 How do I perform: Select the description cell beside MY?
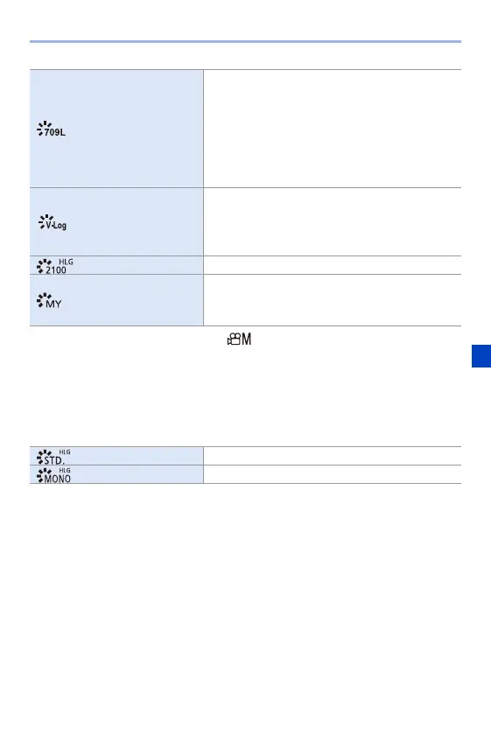[x=333, y=300]
